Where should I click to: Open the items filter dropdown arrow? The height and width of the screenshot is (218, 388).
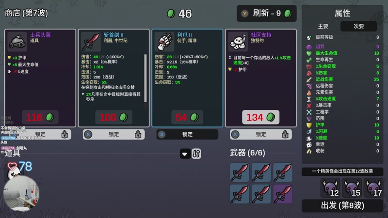click(185, 154)
